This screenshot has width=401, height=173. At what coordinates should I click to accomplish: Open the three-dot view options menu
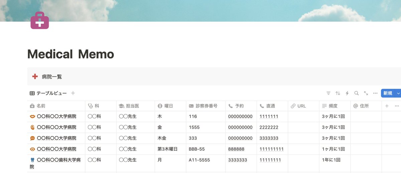coord(375,93)
